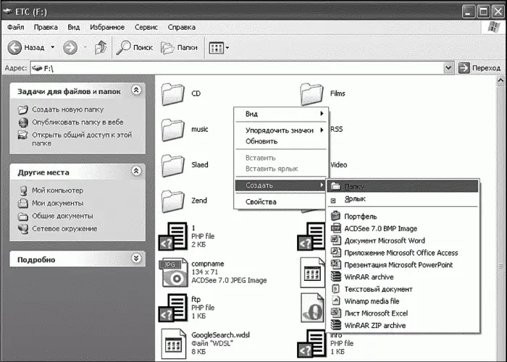
Task: Select the ftp PHP file icon
Action: click(174, 307)
